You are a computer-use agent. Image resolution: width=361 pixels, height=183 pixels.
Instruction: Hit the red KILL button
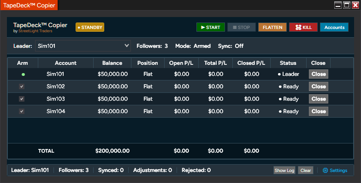[x=303, y=27]
